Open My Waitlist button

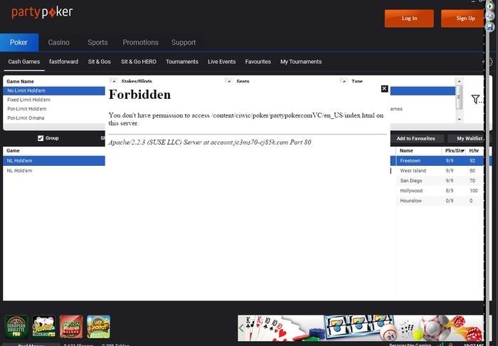tap(469, 139)
